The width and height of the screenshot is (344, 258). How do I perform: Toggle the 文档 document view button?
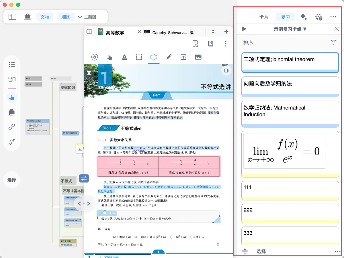pyautogui.click(x=45, y=17)
